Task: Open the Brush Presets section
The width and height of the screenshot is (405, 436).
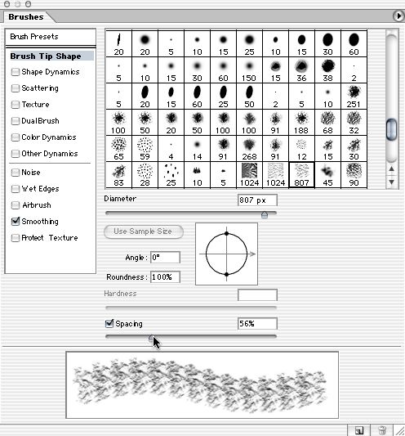Action: point(51,37)
